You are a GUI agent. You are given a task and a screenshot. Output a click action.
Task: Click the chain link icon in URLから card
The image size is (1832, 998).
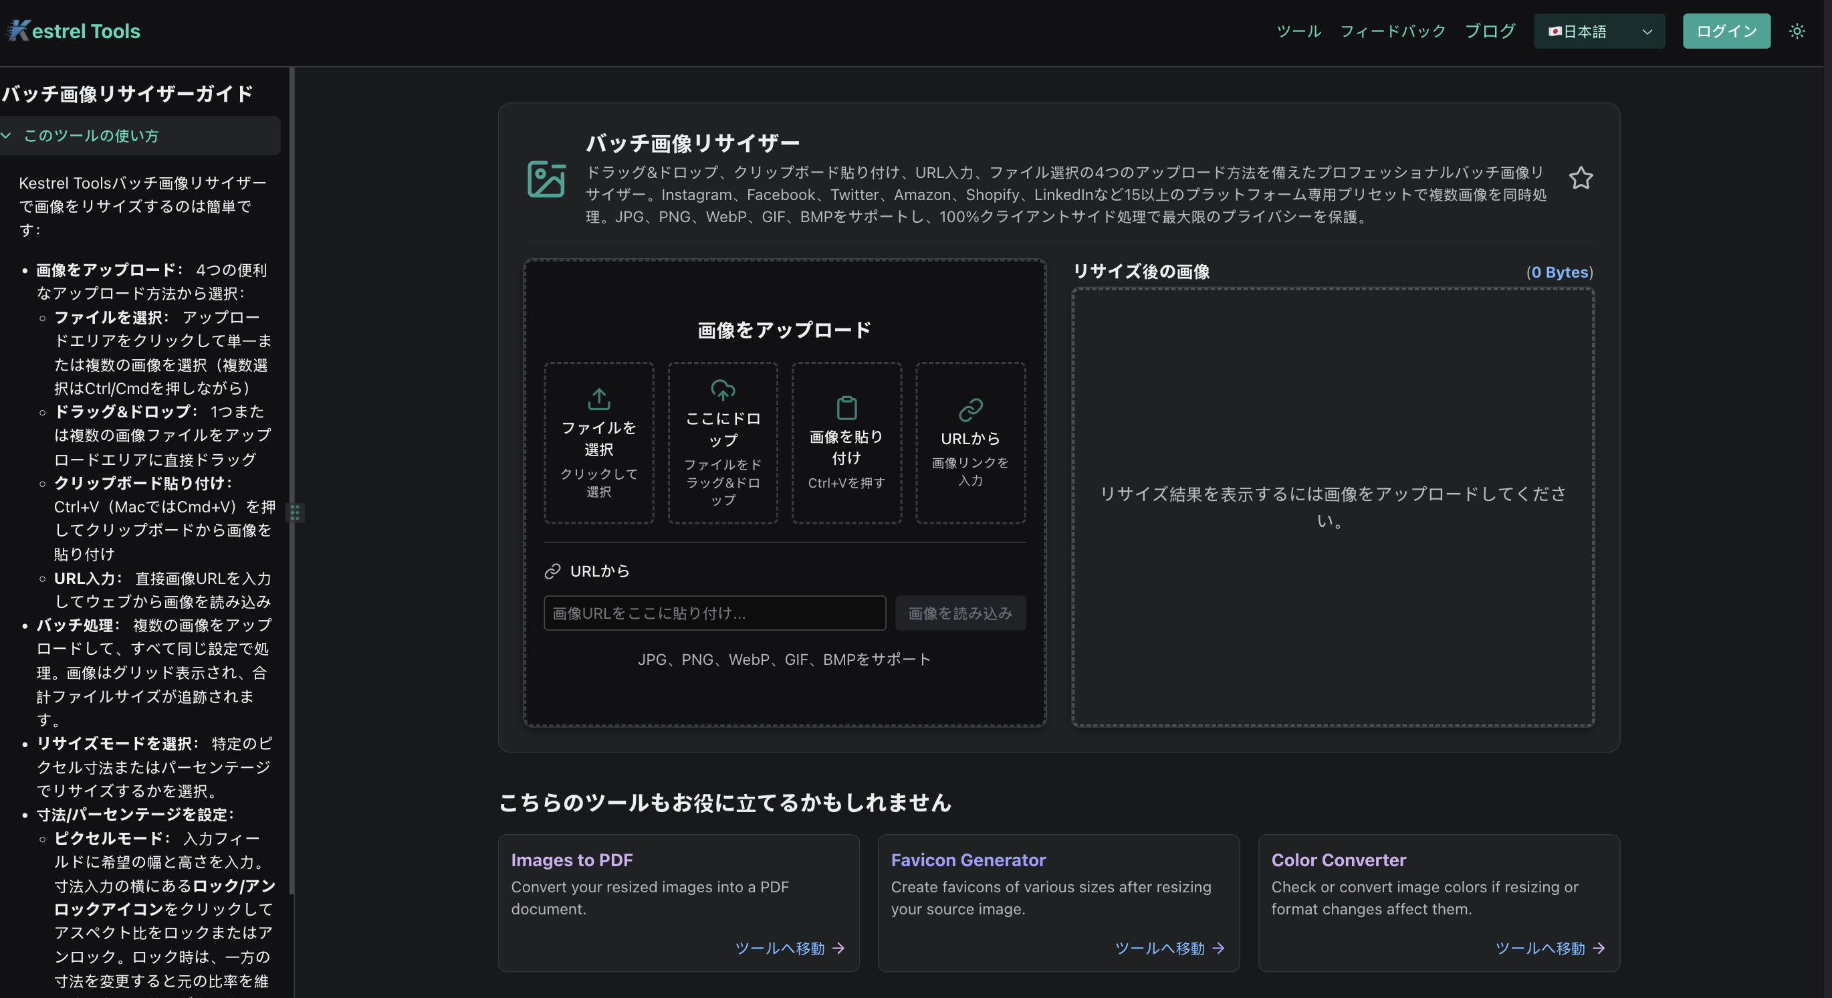pyautogui.click(x=970, y=410)
